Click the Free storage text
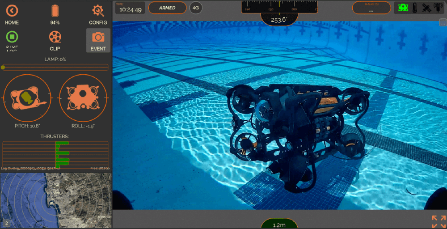447x229 pixels. (100, 169)
